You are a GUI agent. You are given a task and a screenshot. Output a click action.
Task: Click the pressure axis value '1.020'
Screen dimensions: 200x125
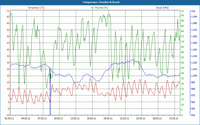[194, 63]
